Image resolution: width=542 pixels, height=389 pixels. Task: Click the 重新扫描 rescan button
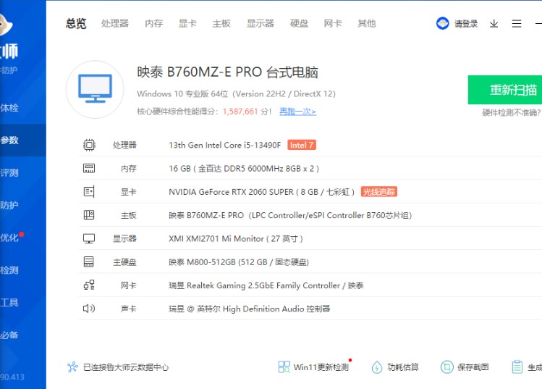[505, 90]
